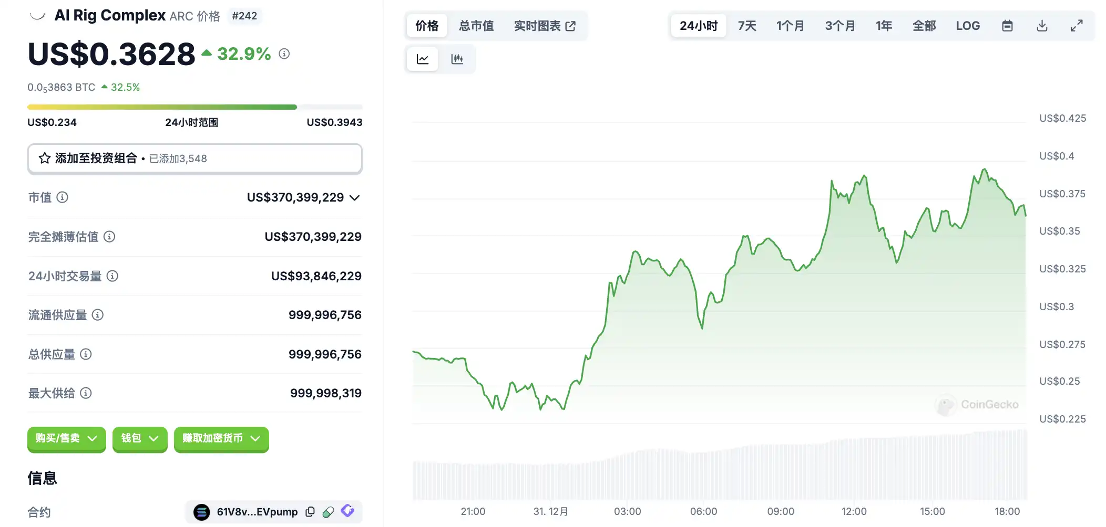This screenshot has height=527, width=1106.
Task: Click the info icon next to 32.9%
Action: tap(284, 54)
